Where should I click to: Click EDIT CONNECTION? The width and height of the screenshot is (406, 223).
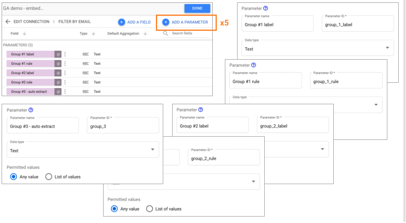click(31, 22)
